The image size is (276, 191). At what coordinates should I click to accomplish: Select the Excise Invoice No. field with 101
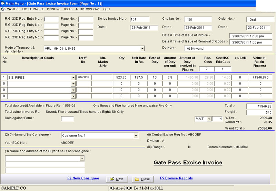tap(140, 19)
